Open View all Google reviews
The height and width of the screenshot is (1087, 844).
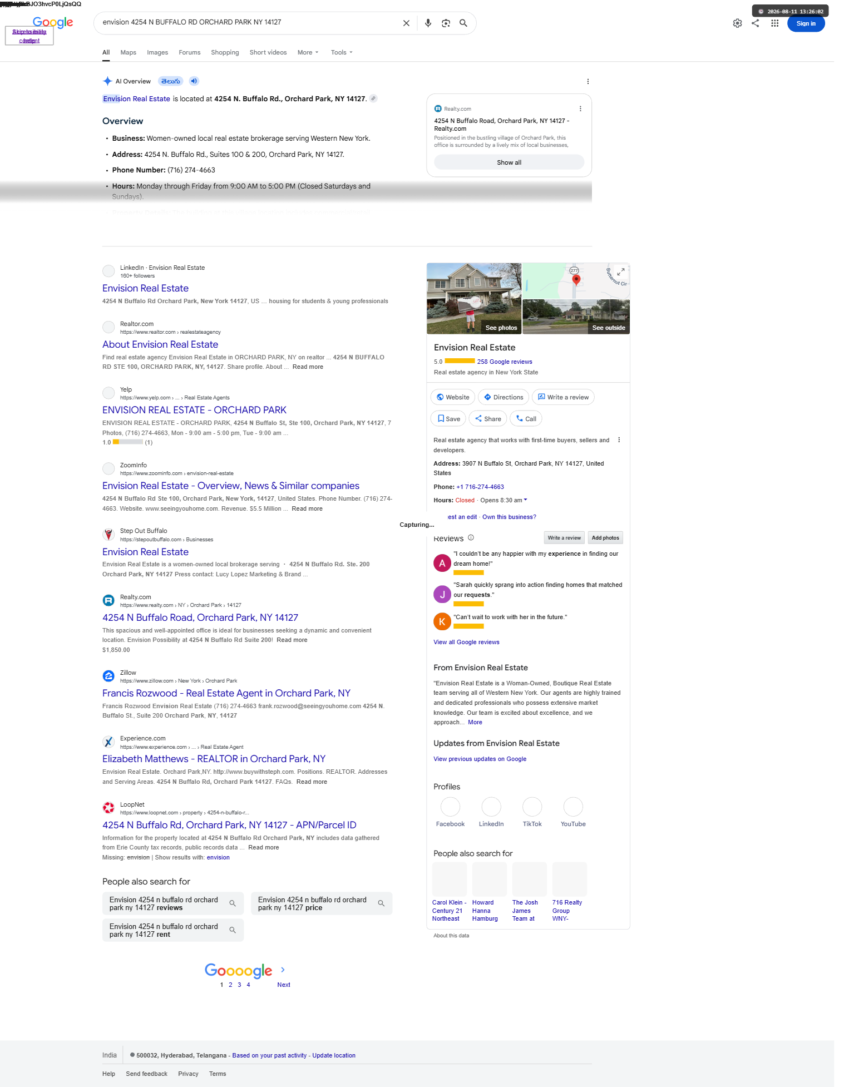point(466,643)
